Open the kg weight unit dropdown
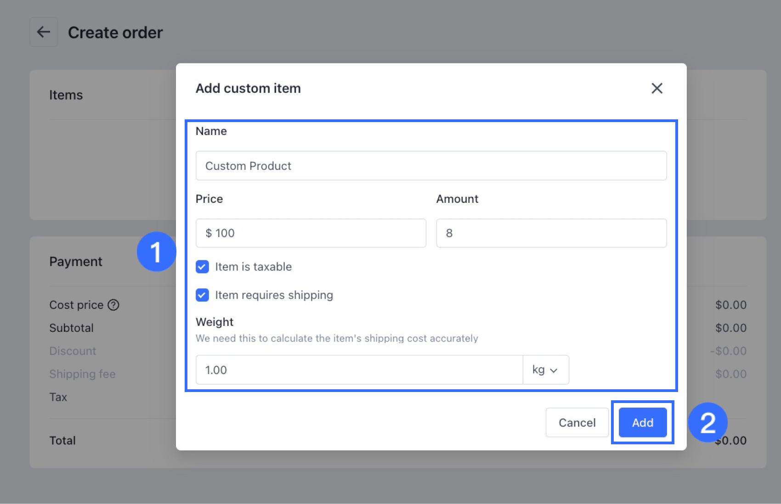 [x=545, y=370]
